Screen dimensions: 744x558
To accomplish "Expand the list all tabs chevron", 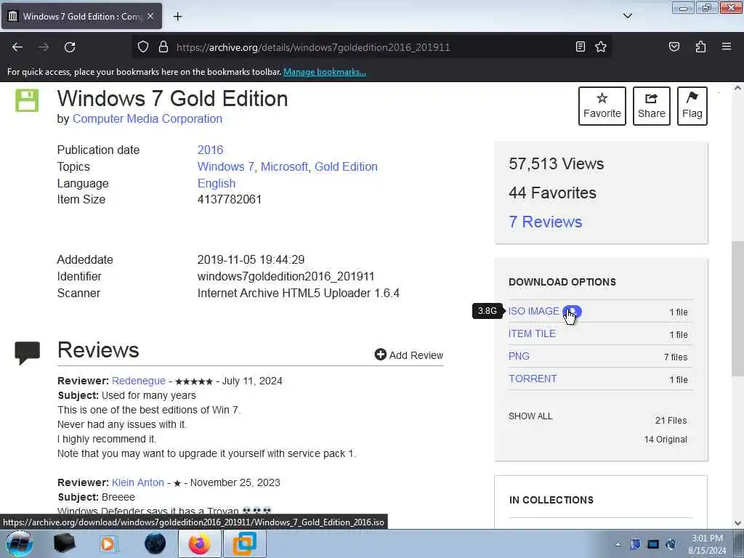I will click(x=627, y=16).
